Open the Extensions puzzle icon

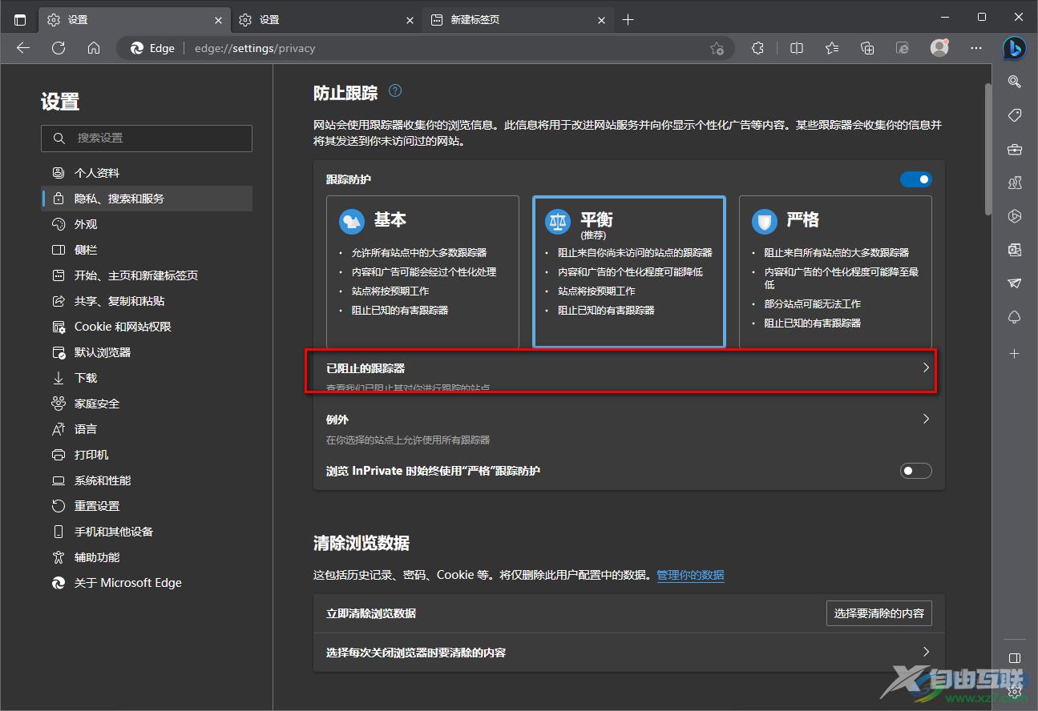click(x=758, y=48)
